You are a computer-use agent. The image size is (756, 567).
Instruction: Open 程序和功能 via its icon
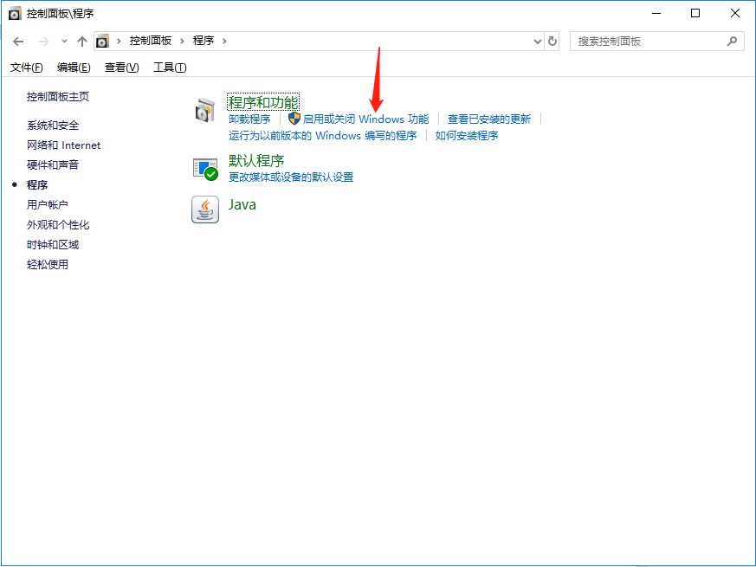204,111
